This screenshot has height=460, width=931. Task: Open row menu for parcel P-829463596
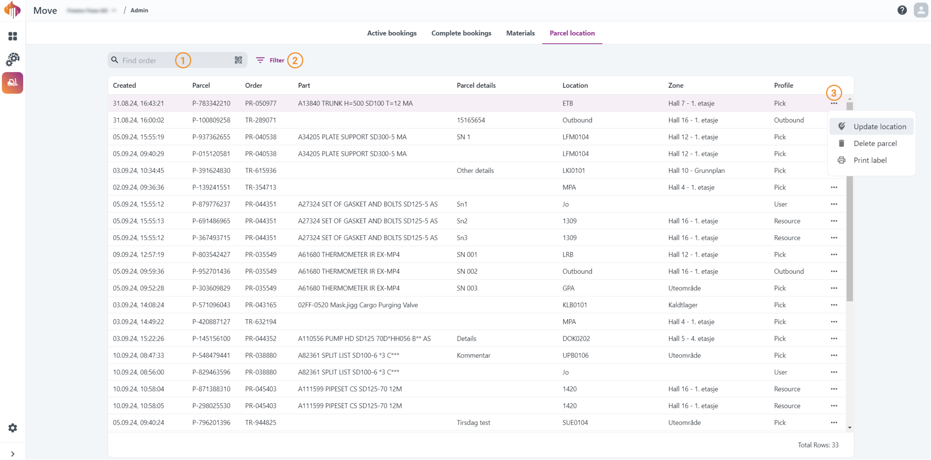(833, 372)
